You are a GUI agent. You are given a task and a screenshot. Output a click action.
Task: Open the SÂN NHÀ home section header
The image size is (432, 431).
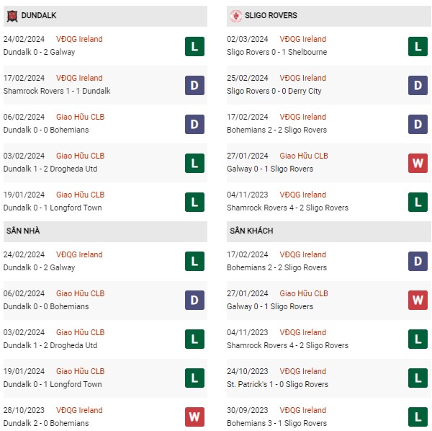105,231
